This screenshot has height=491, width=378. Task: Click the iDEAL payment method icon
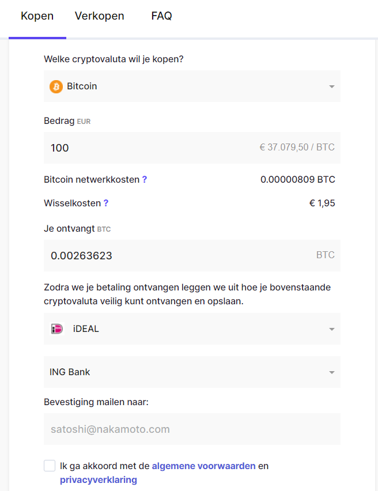click(56, 328)
